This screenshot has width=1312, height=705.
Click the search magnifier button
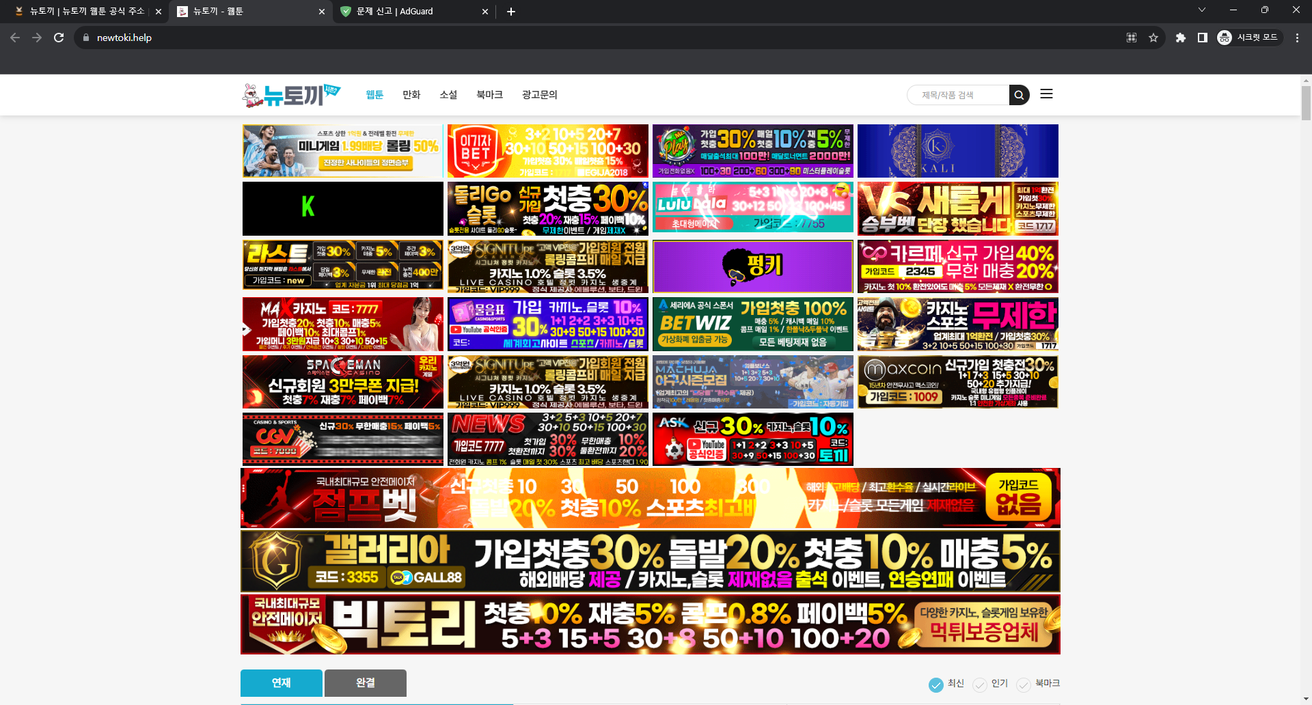(1019, 95)
